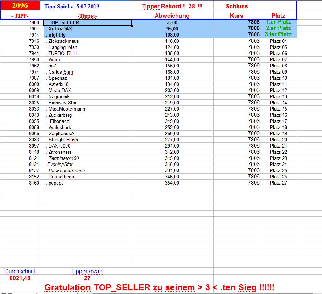Select the deviation value 95,00
The width and height of the screenshot is (322, 294).
(172, 29)
